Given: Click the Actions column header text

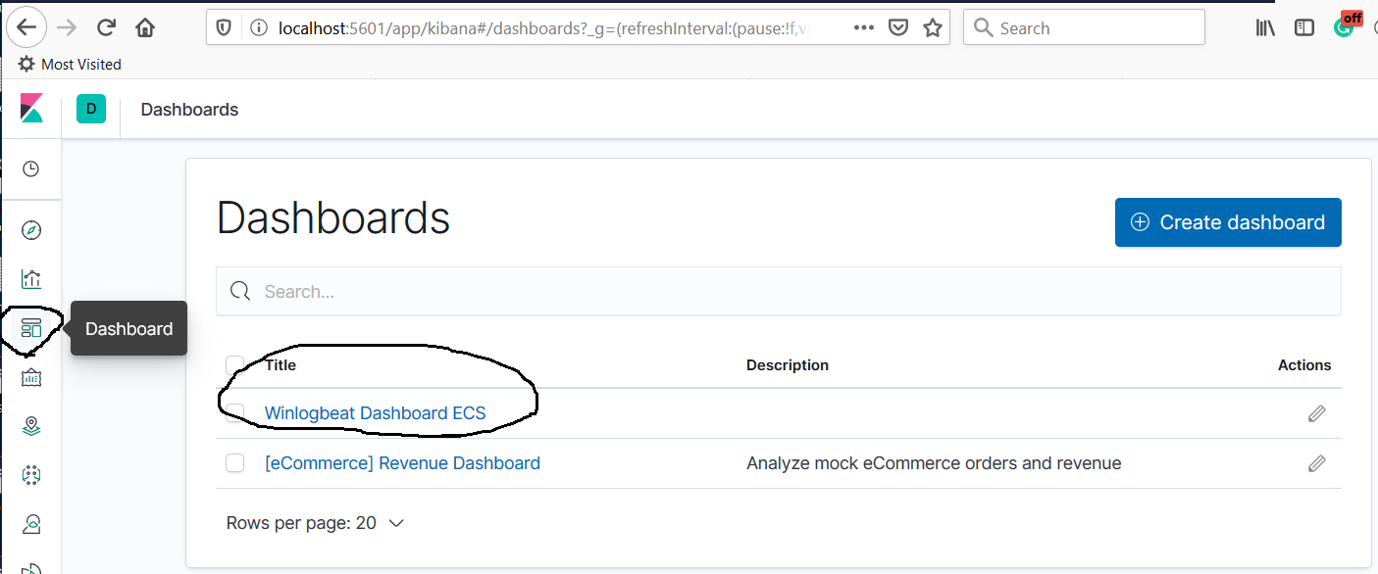Looking at the screenshot, I should (1304, 365).
